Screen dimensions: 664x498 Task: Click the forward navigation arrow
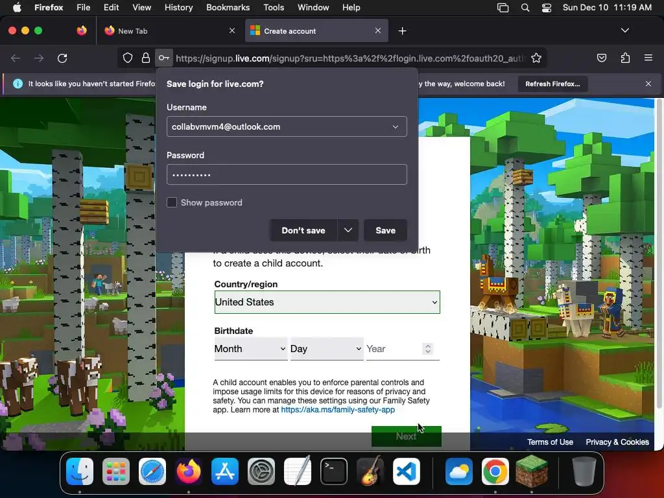point(39,58)
